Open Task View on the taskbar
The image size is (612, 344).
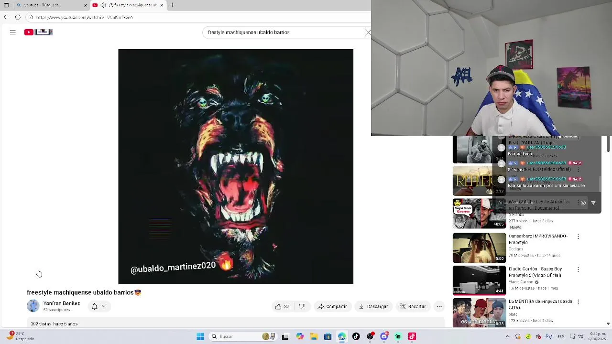pos(285,336)
